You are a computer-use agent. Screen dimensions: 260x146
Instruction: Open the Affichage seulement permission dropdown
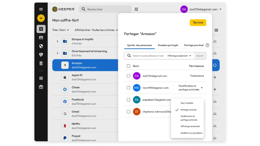point(179,56)
